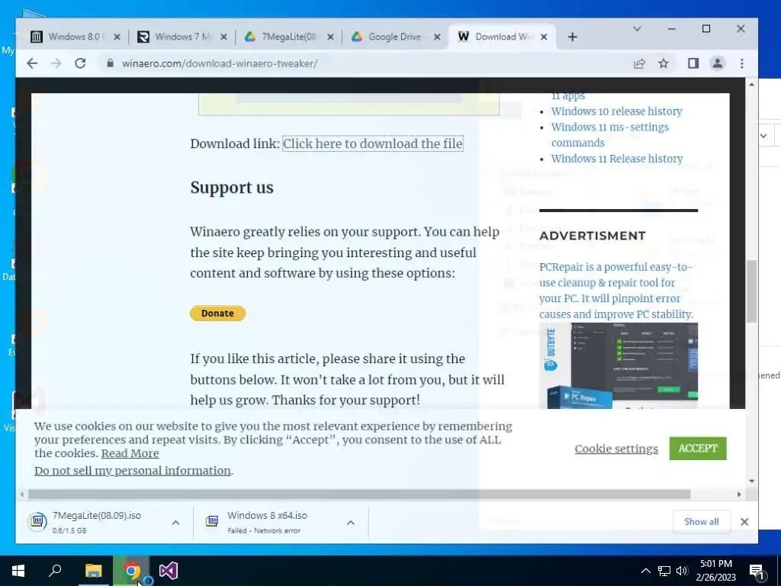Screen dimensions: 781x586
Task: Open the Windows Start menu
Action: pos(18,571)
